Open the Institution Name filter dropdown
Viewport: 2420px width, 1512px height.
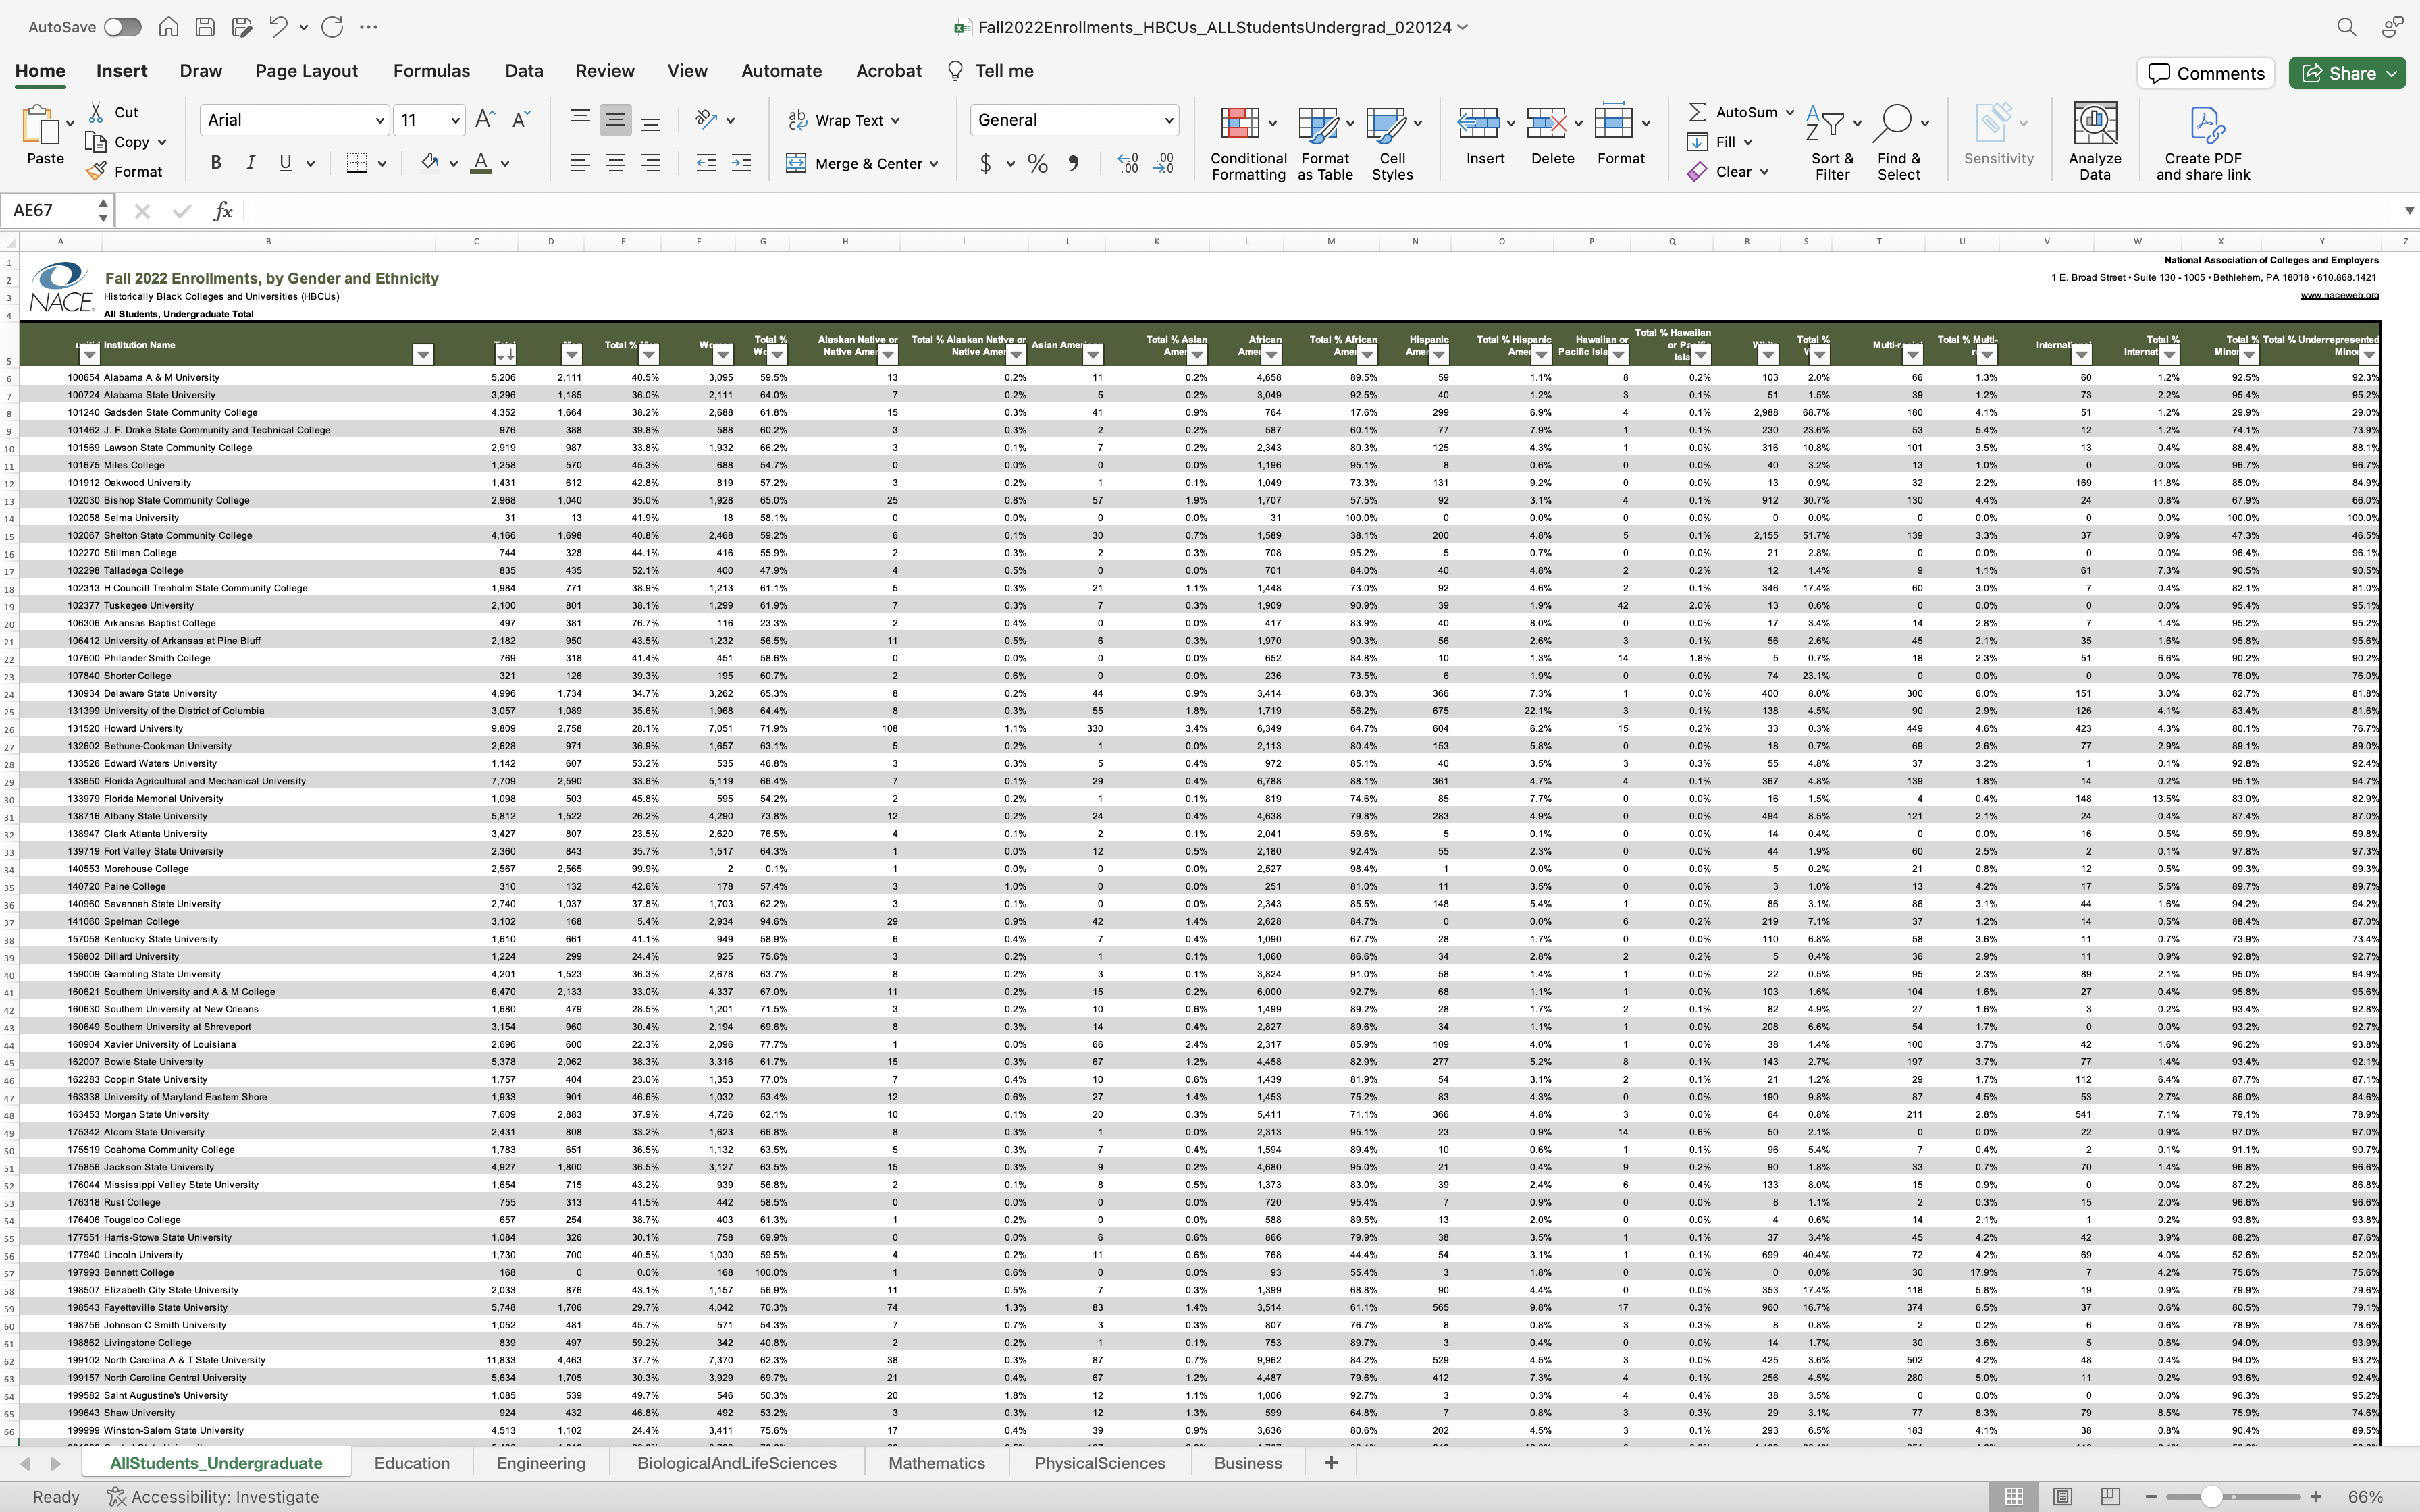click(x=423, y=354)
